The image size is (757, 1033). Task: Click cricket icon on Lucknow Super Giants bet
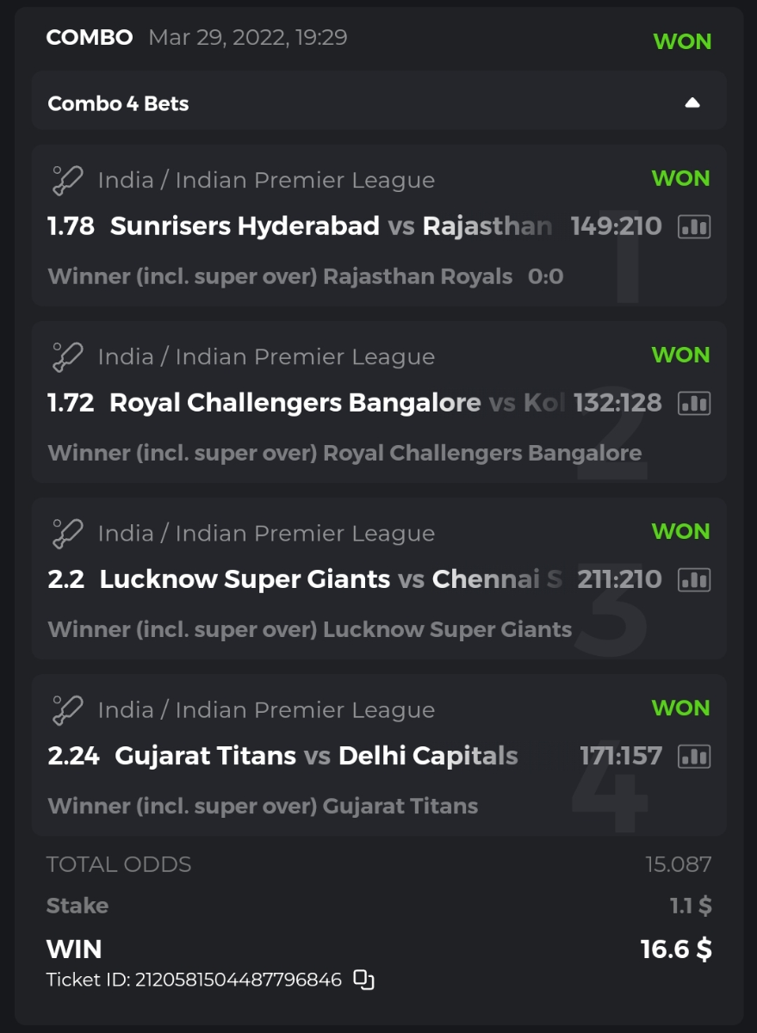pos(67,534)
